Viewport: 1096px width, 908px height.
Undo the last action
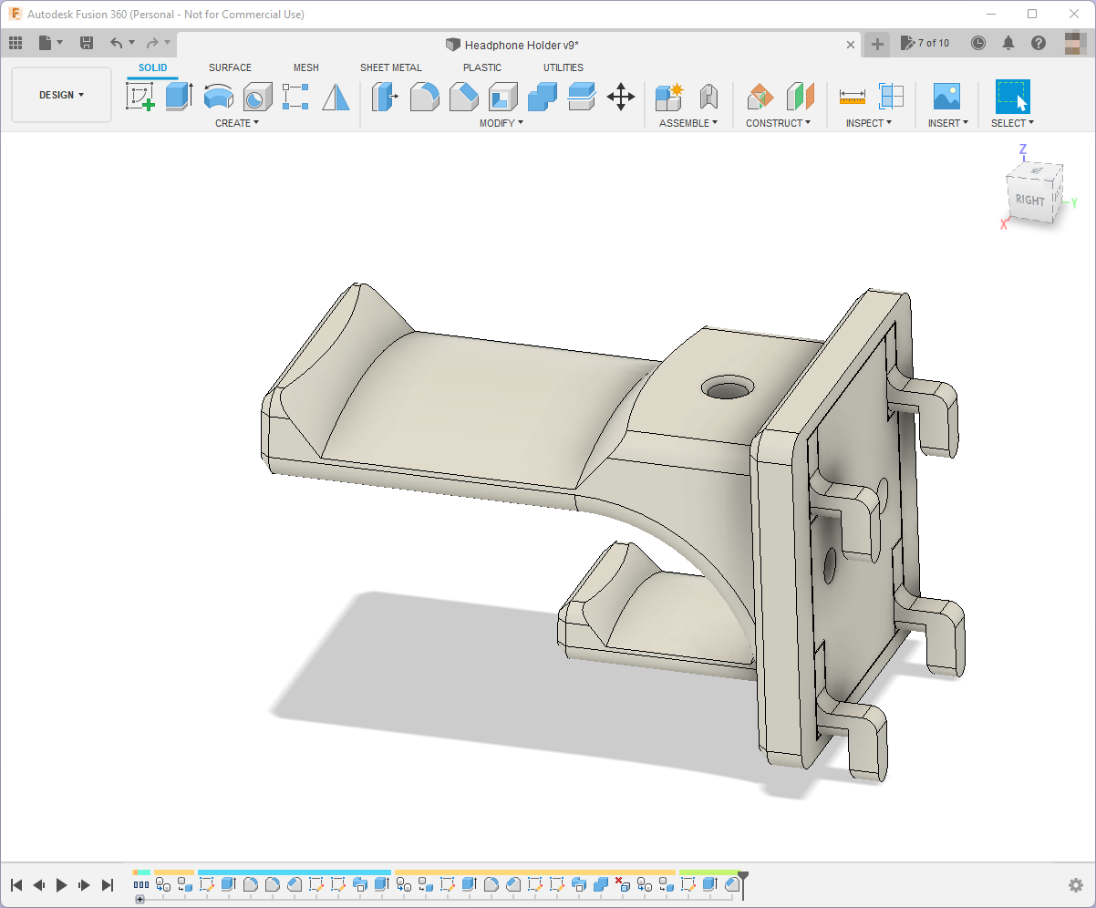[117, 43]
